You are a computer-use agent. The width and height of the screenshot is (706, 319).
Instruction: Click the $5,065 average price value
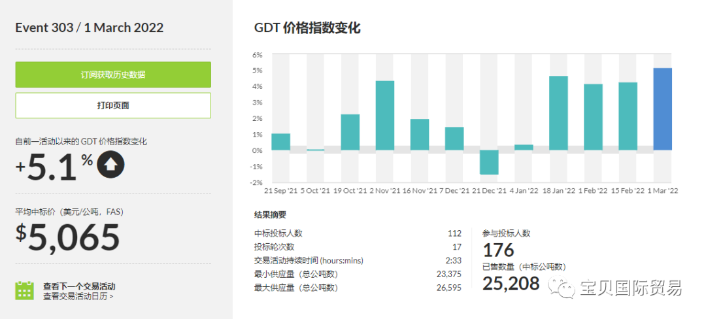(x=67, y=237)
